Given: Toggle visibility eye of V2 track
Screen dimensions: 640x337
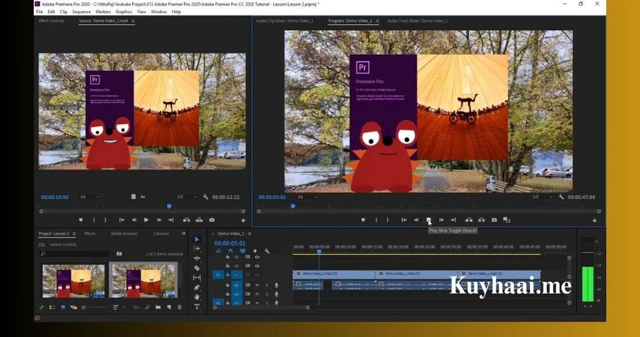Looking at the screenshot, I should point(257,266).
